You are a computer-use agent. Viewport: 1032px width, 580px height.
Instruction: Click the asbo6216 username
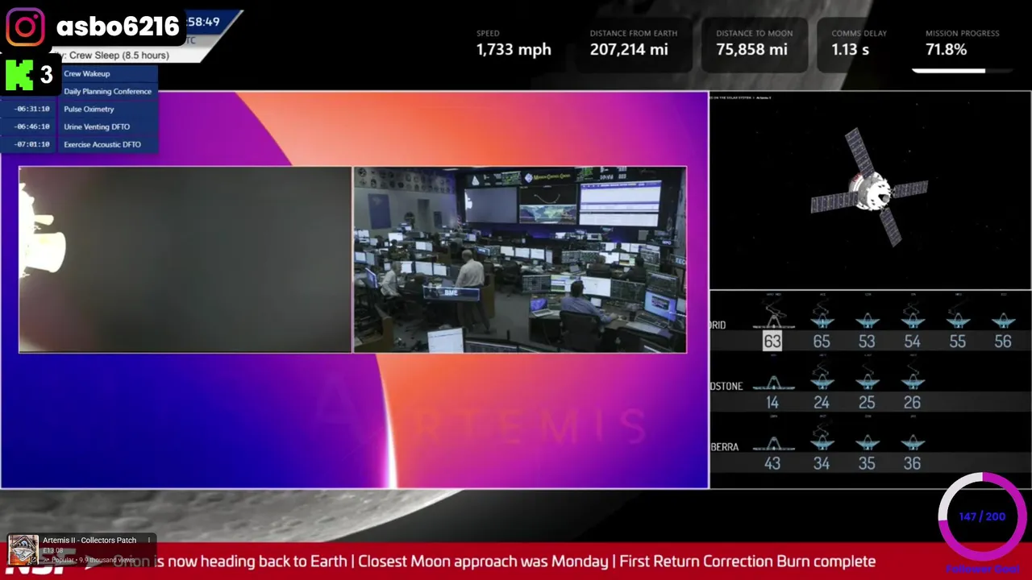pyautogui.click(x=118, y=27)
